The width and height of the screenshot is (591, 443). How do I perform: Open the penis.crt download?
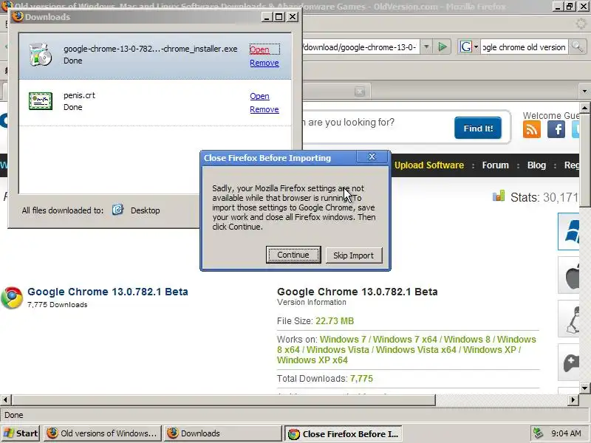259,96
